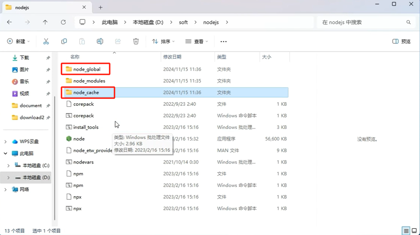Click the Paste clipboard icon
The width and height of the screenshot is (420, 235).
pyautogui.click(x=82, y=41)
